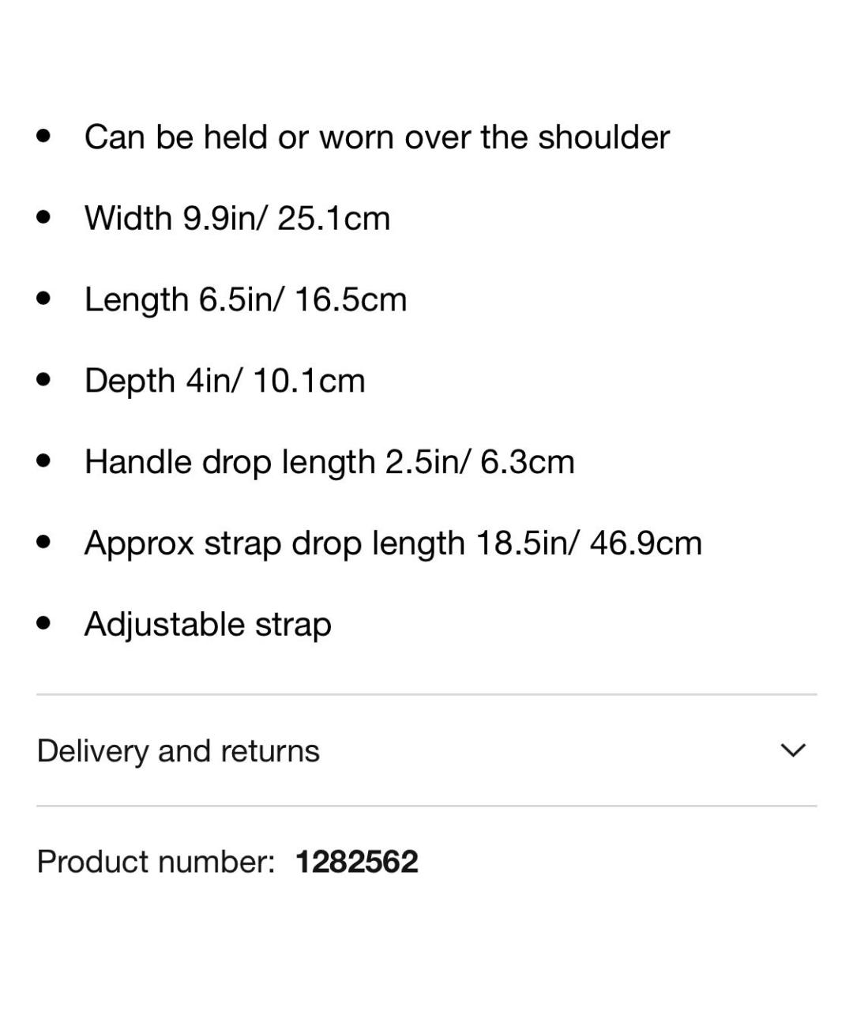Select the Width 9.9in/ 25.1cm text
This screenshot has width=853, height=1011.
tap(238, 218)
